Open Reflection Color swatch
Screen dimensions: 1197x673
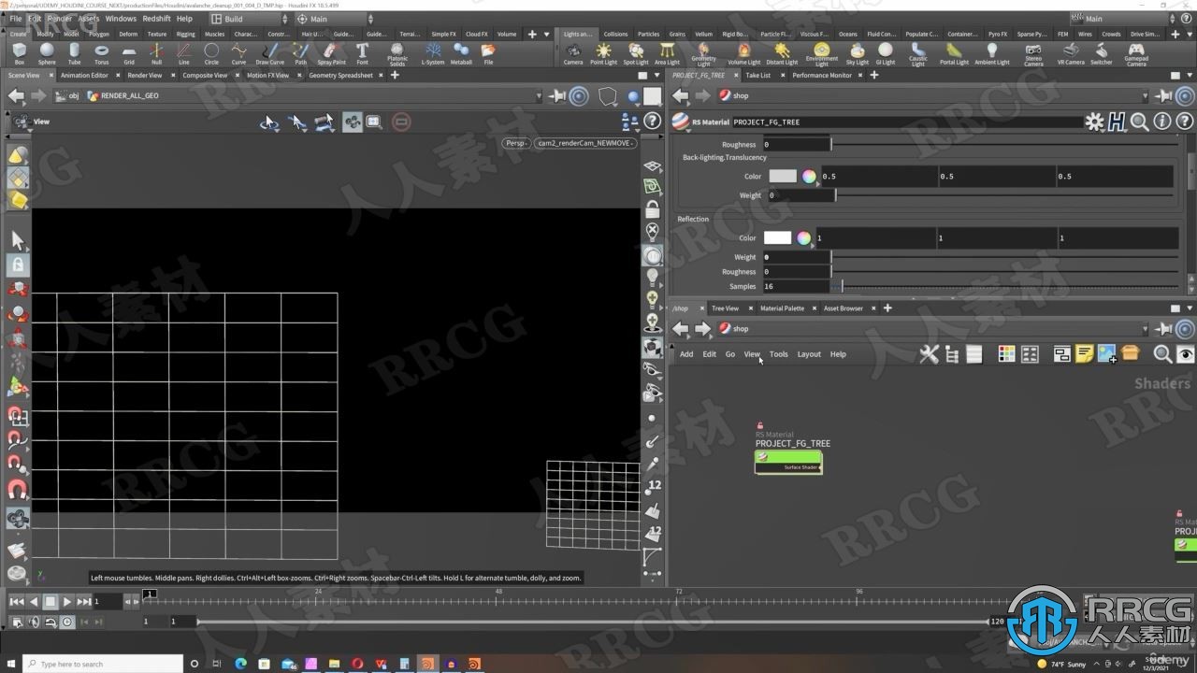point(777,237)
